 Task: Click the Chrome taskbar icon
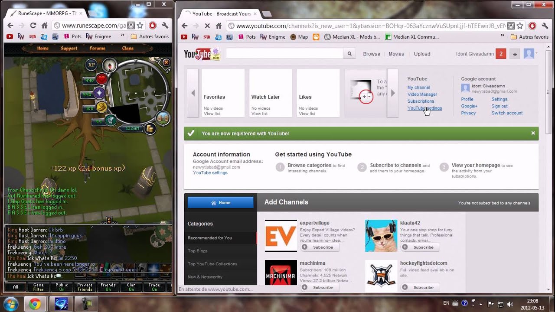(36, 303)
